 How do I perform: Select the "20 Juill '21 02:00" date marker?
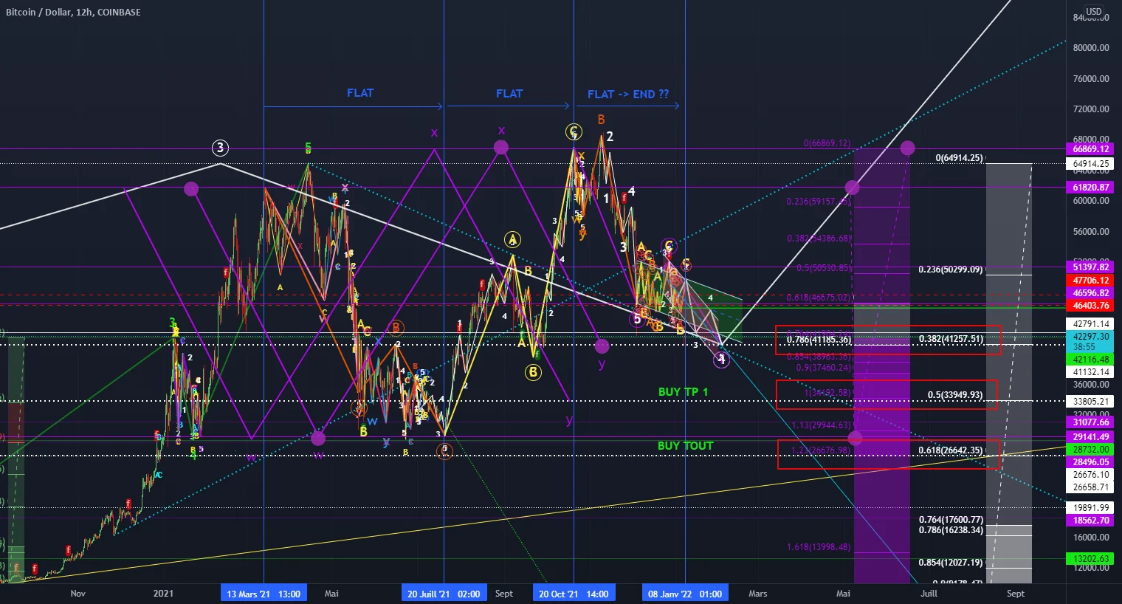[444, 594]
